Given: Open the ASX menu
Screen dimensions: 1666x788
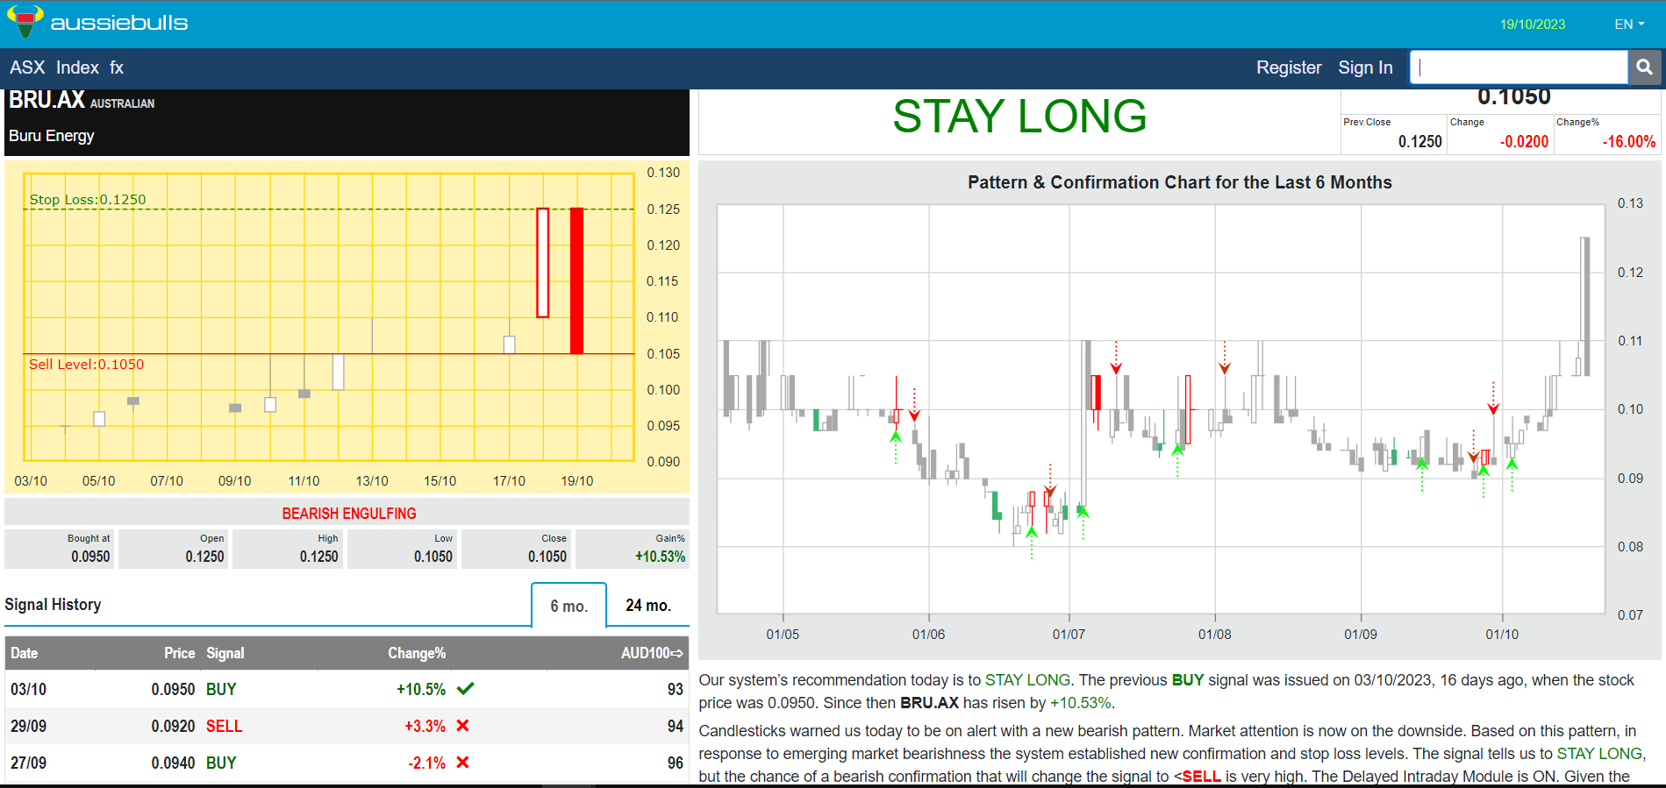Looking at the screenshot, I should coord(27,67).
